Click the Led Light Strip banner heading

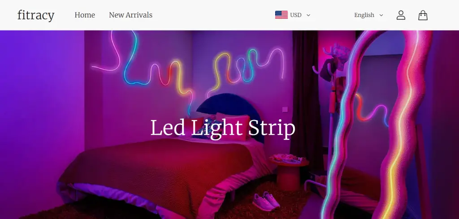tap(223, 128)
